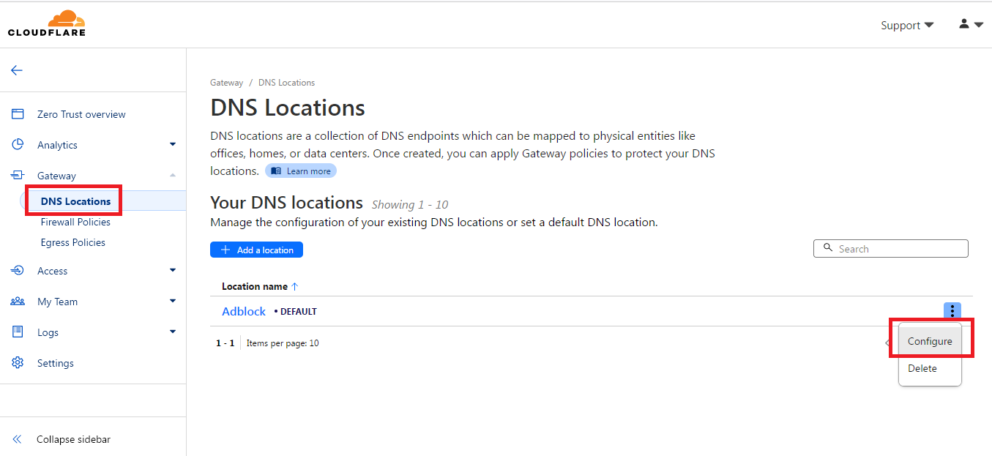Image resolution: width=992 pixels, height=456 pixels.
Task: Click the double-chevron collapse icon
Action: point(18,439)
